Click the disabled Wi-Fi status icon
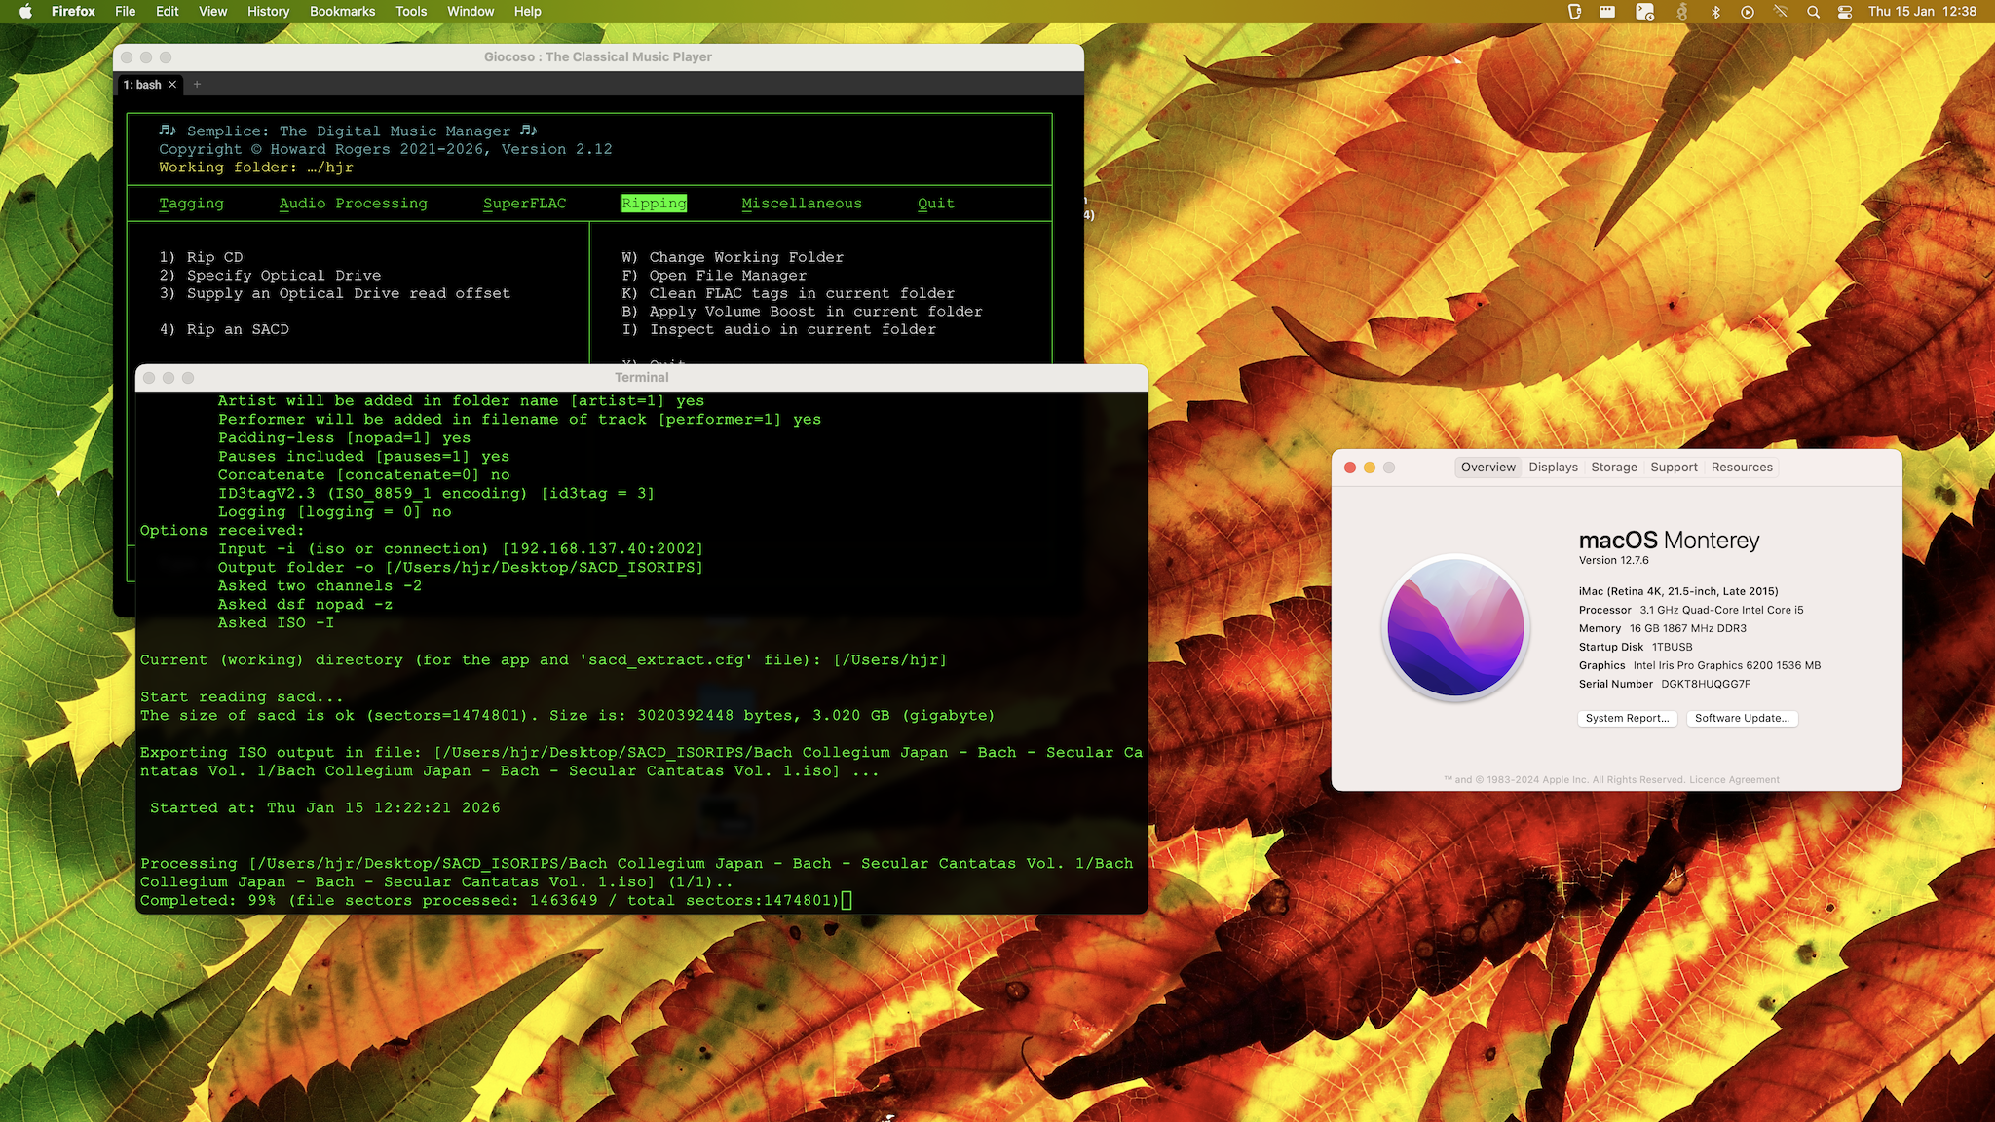 coord(1780,12)
